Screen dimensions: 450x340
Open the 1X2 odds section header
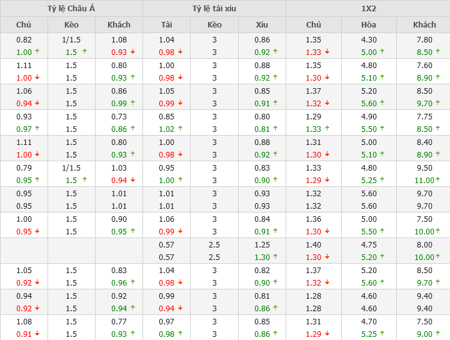(368, 8)
